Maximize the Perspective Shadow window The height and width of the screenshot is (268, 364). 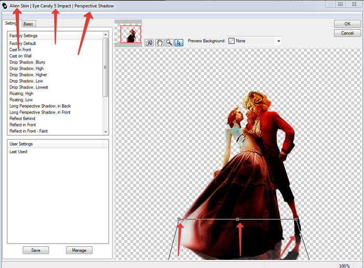[x=340, y=4]
